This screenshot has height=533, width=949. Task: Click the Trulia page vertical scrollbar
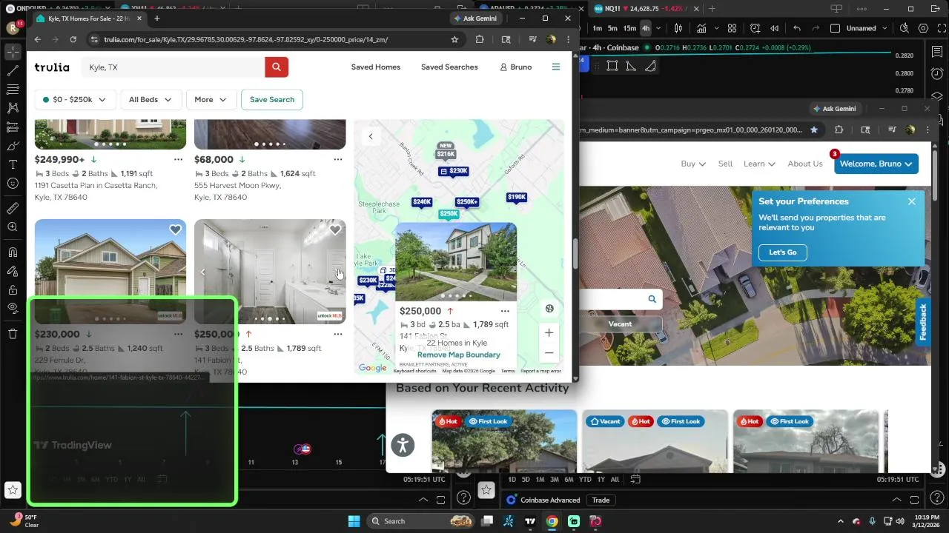coord(575,253)
